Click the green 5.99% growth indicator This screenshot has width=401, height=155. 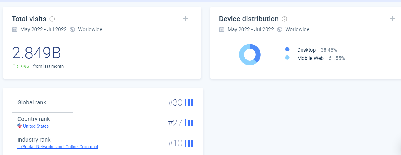click(x=21, y=67)
